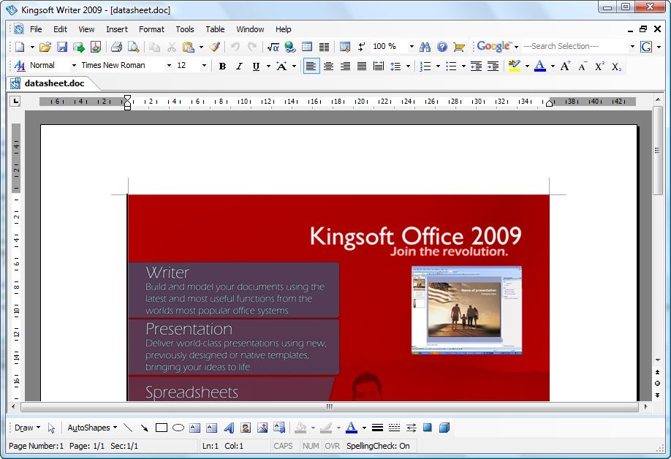
Task: Open the Table menu
Action: tap(215, 29)
